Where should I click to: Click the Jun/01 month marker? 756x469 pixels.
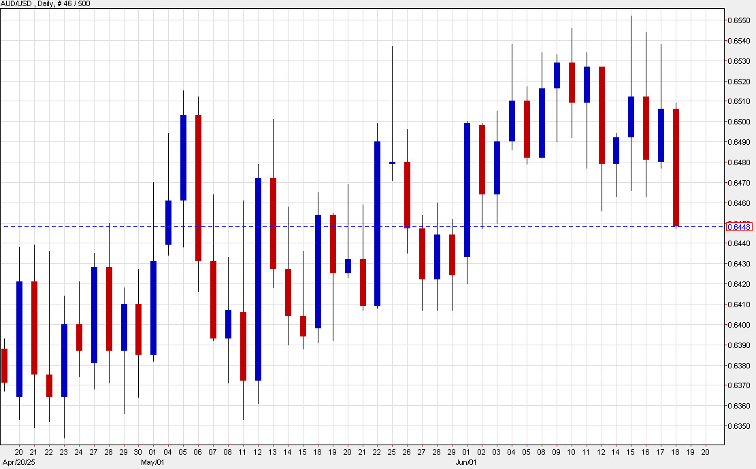(x=467, y=462)
